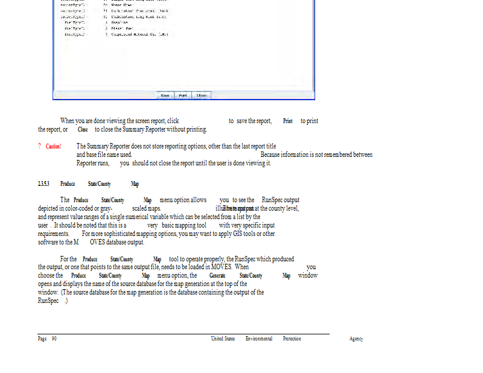Click the Agency word at footer right
Image resolution: width=483 pixels, height=373 pixels.
tap(356, 339)
